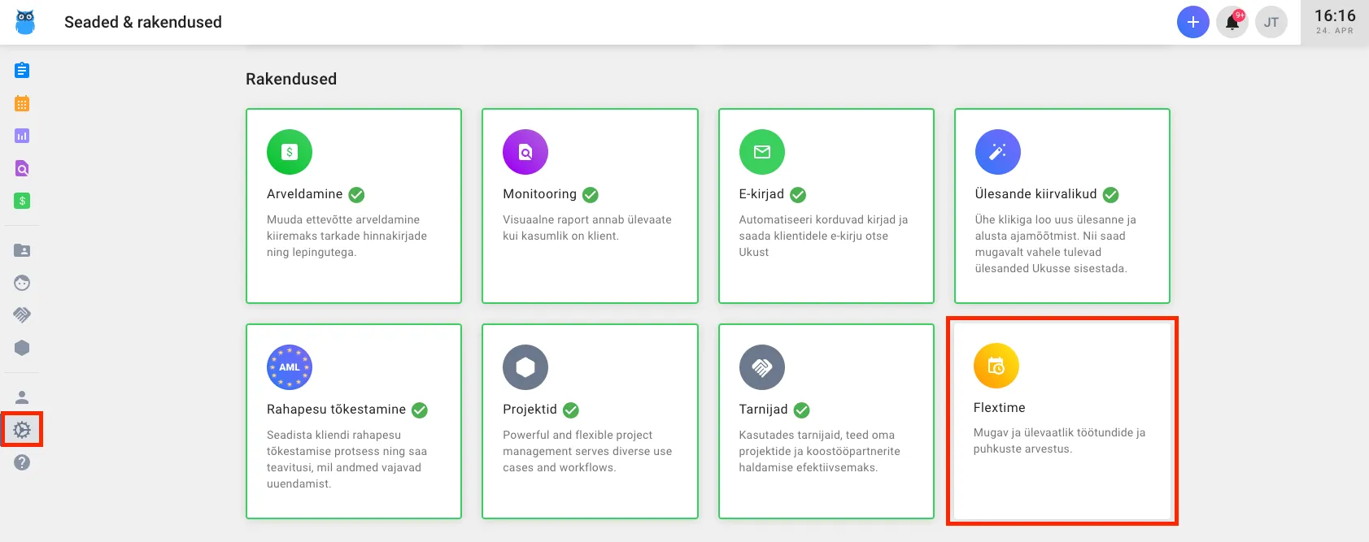Toggle the Arveldamine enabled checkmark
Image resolution: width=1369 pixels, height=542 pixels.
pos(356,194)
